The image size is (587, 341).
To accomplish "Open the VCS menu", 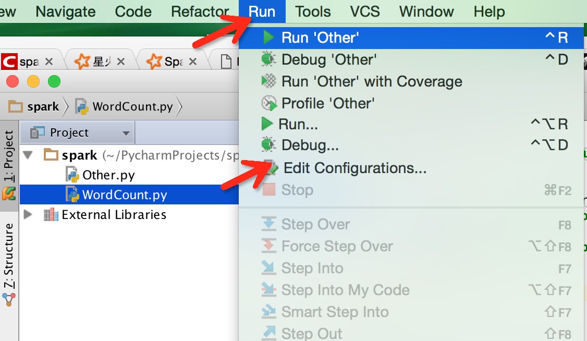I will (364, 11).
